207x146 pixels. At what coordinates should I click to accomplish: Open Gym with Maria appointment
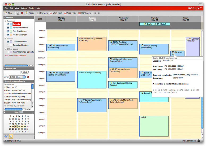[x=123, y=104]
